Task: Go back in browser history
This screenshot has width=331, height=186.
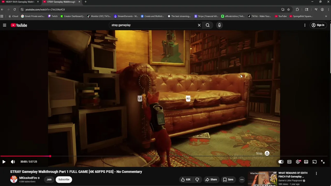Action: 2,10
